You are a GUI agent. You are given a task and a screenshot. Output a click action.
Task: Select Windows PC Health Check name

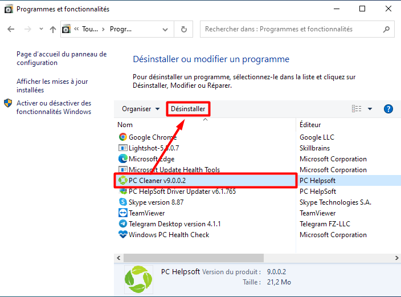(169, 235)
